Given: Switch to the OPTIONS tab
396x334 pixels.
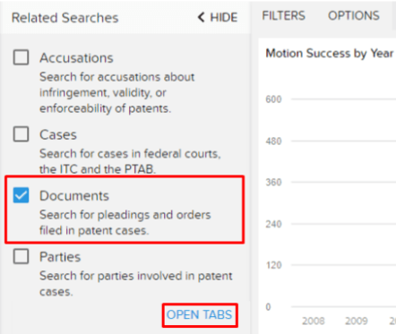Looking at the screenshot, I should (x=354, y=15).
